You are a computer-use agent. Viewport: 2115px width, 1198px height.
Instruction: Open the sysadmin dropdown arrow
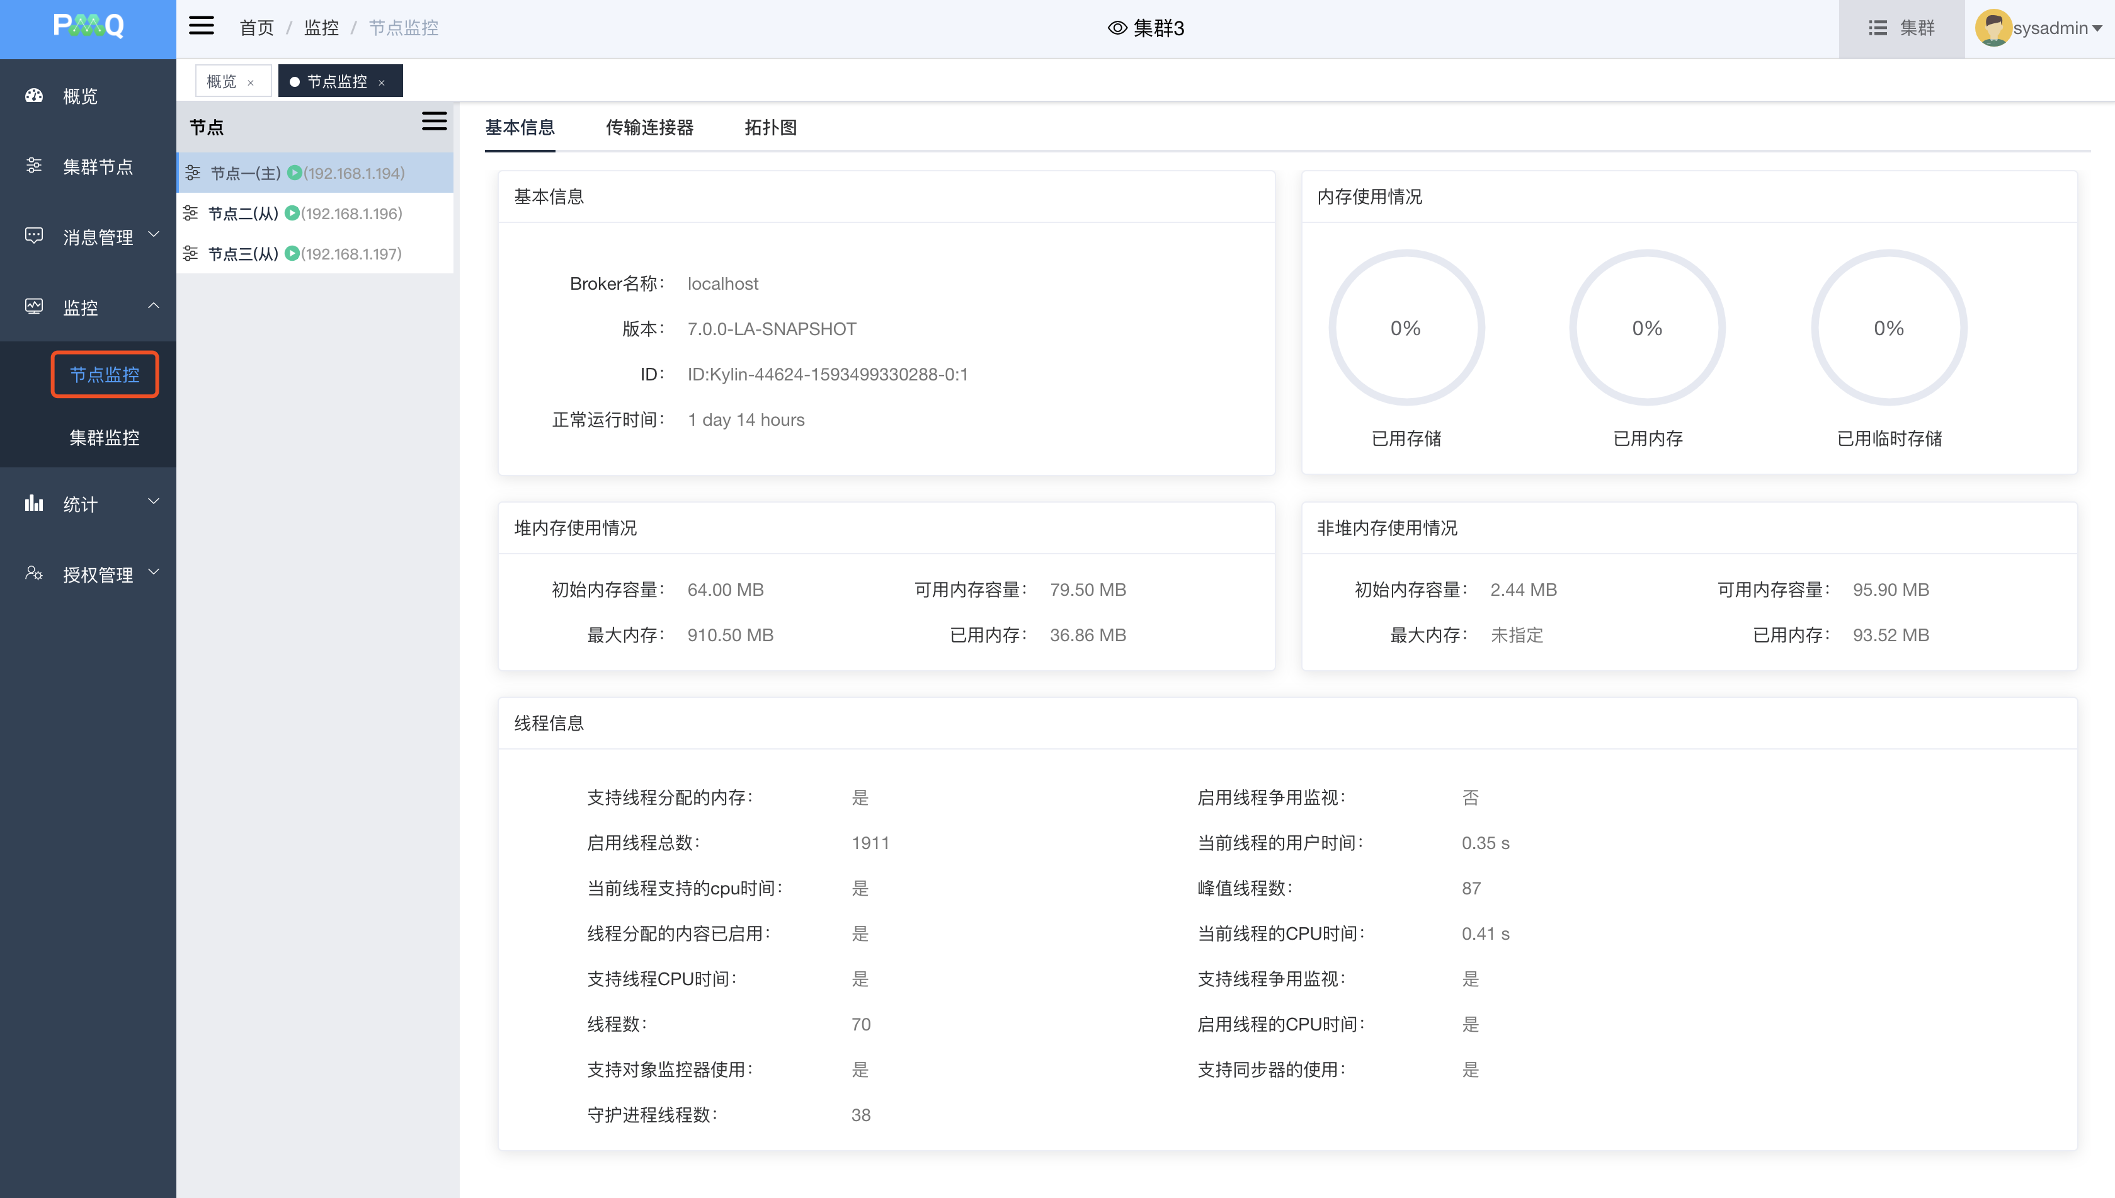[x=2097, y=29]
